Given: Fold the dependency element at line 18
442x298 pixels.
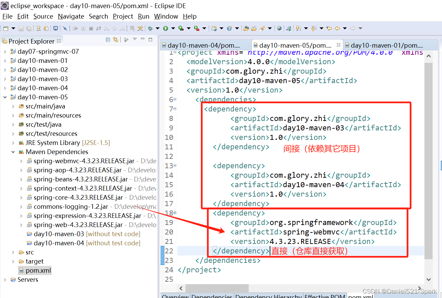Looking at the screenshot, I should (x=175, y=213).
